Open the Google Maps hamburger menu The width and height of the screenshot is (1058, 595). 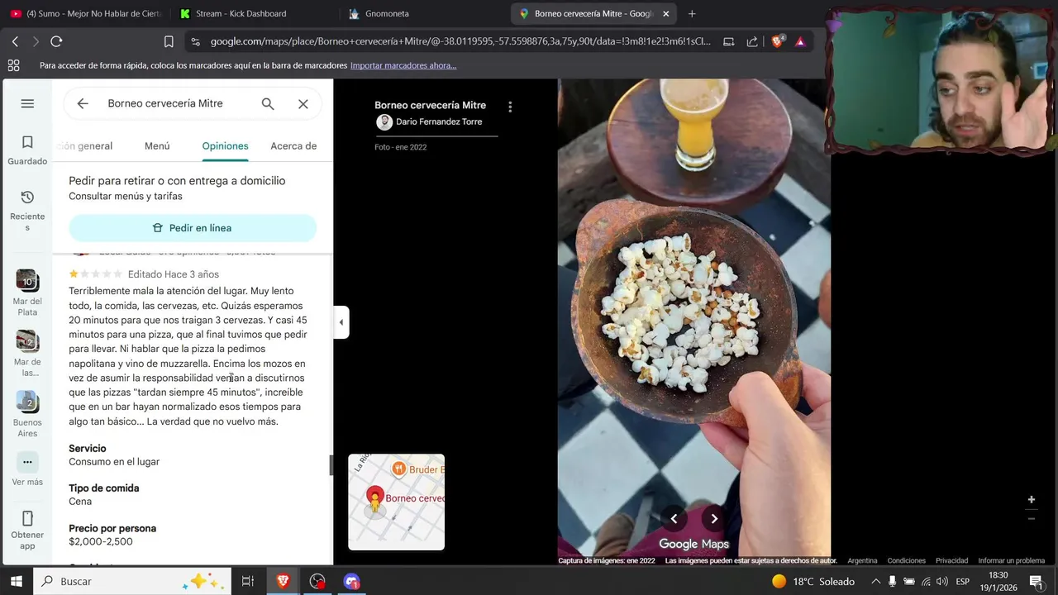(27, 103)
